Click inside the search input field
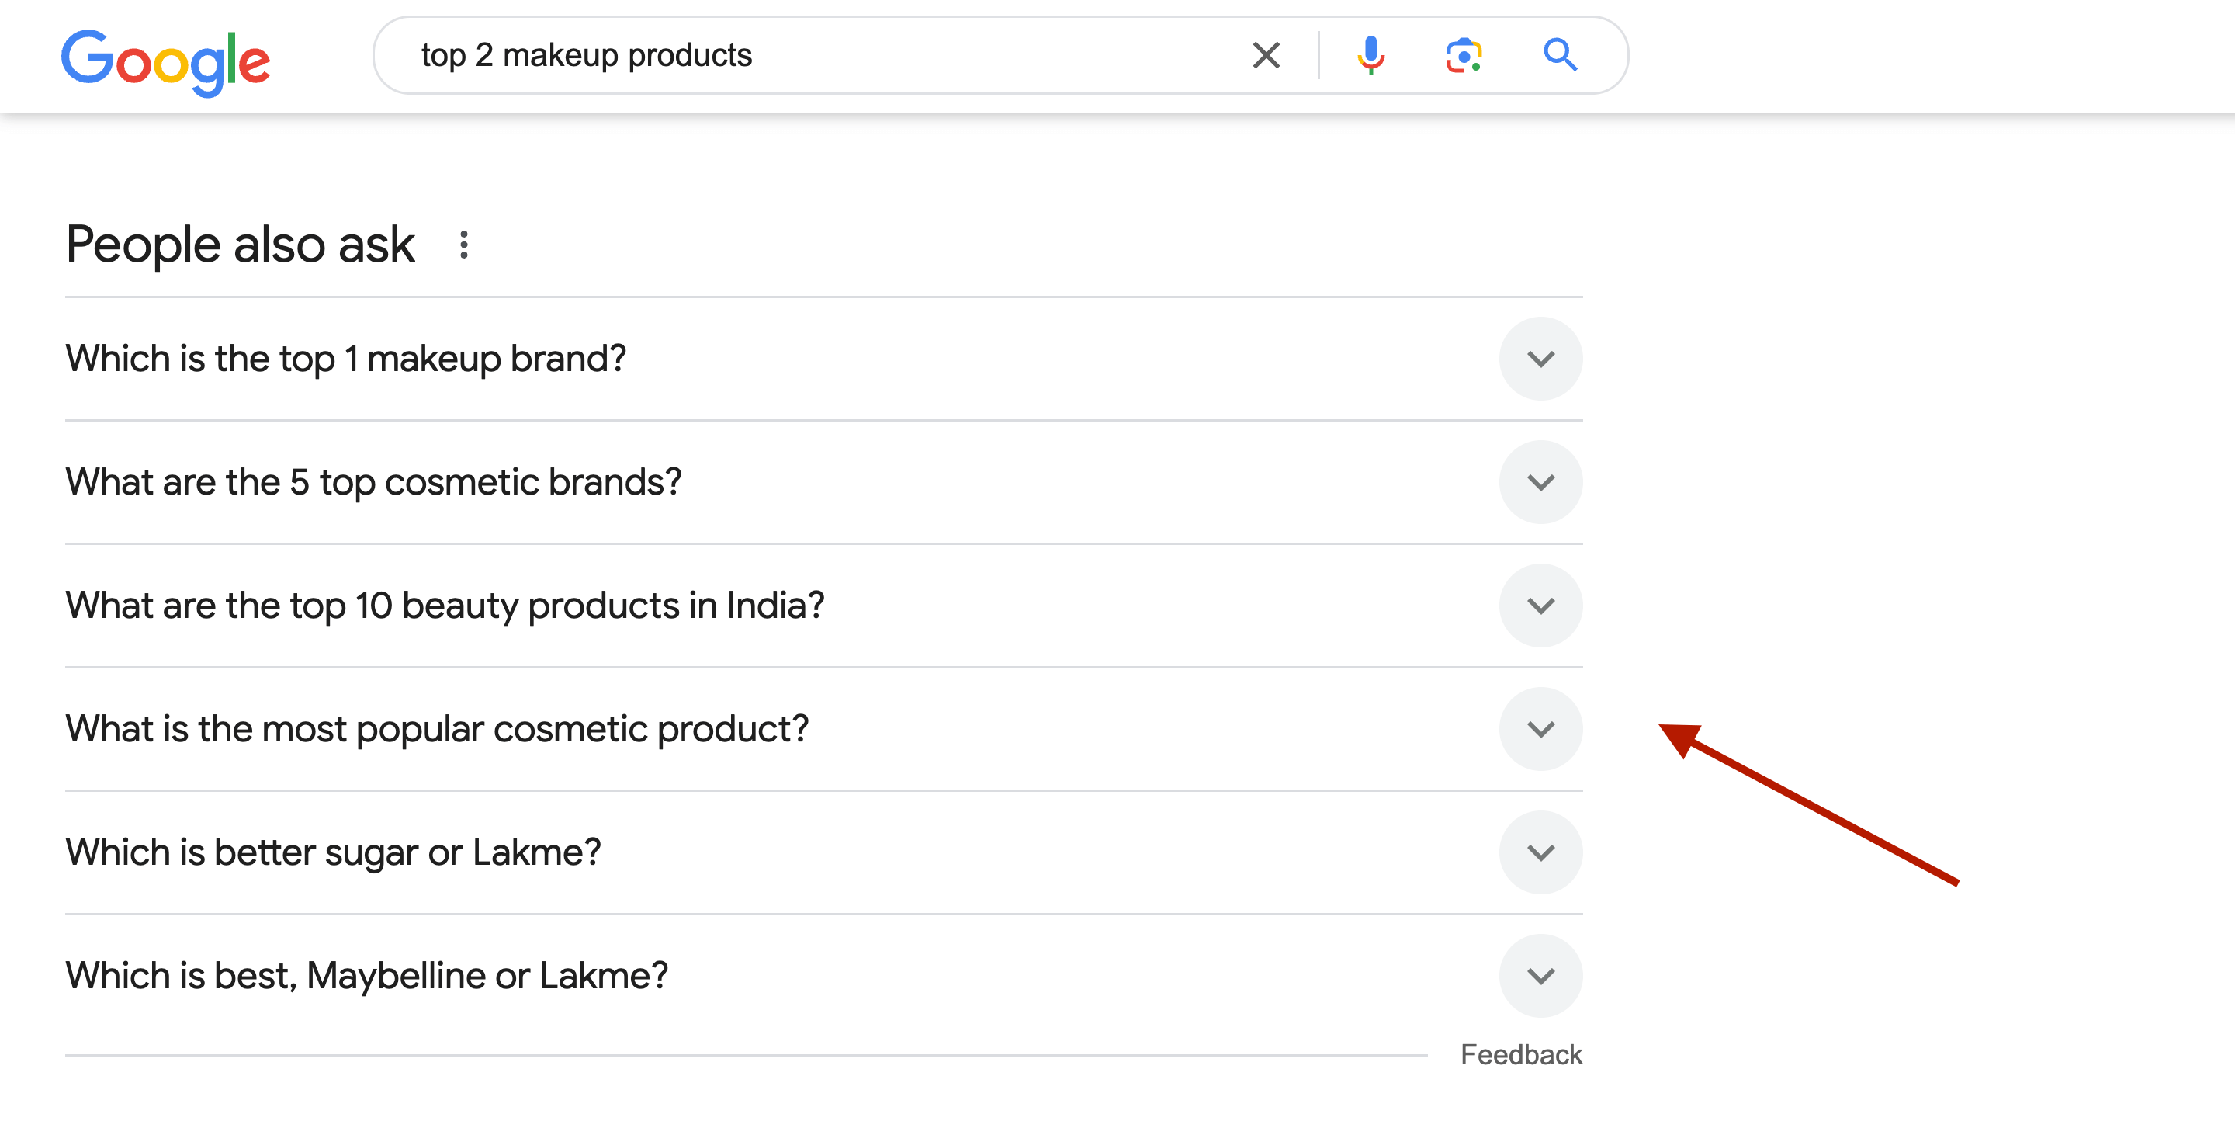This screenshot has width=2235, height=1135. (x=868, y=56)
